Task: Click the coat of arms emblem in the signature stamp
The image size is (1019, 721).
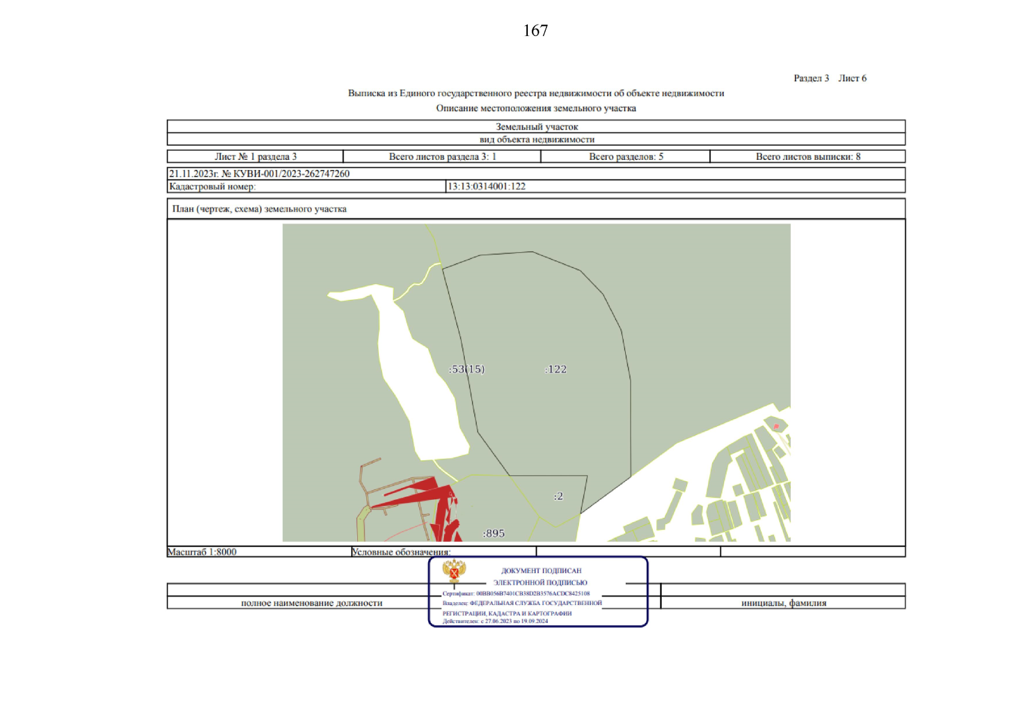Action: point(454,571)
